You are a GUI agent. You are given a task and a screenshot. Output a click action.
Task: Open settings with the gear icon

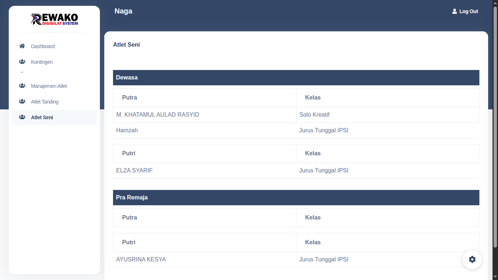(472, 260)
